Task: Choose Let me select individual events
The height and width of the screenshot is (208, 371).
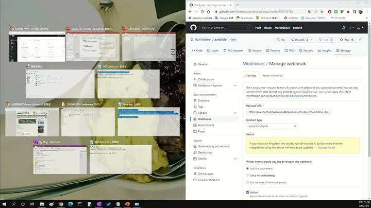Action: (x=247, y=182)
